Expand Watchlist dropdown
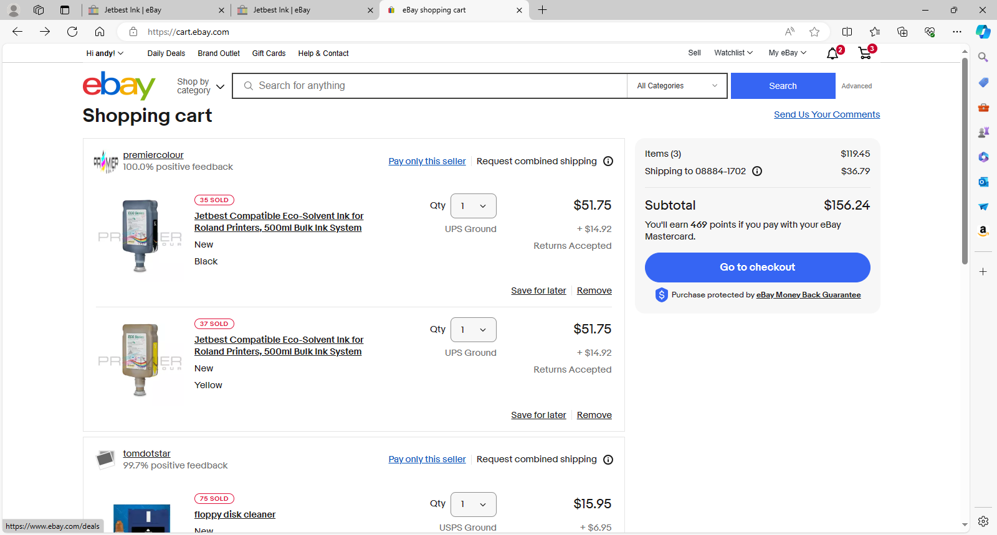The height and width of the screenshot is (535, 997). 733,53
